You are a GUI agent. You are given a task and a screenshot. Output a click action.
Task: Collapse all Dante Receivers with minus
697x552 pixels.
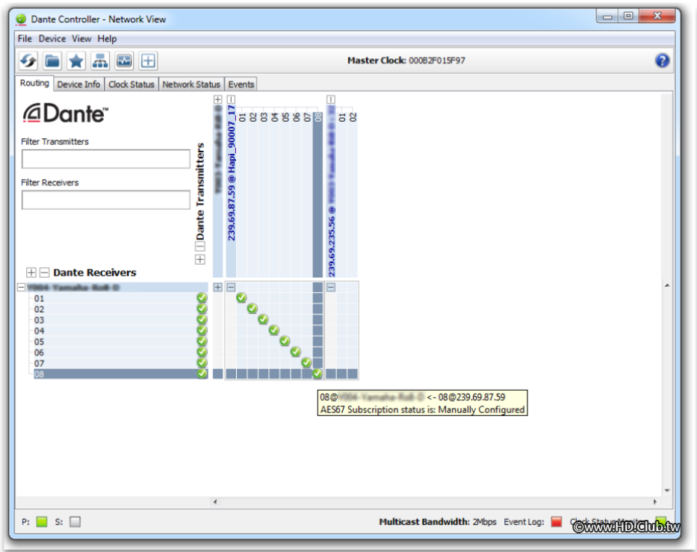coord(45,273)
